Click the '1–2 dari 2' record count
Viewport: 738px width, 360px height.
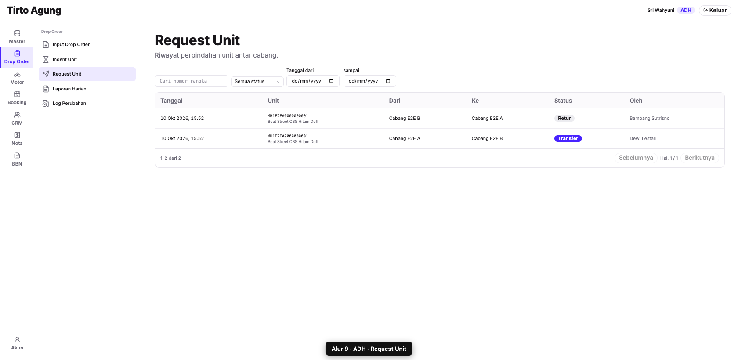click(170, 158)
